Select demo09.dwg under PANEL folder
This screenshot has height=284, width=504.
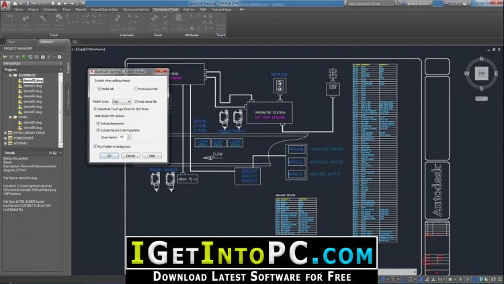(x=32, y=128)
